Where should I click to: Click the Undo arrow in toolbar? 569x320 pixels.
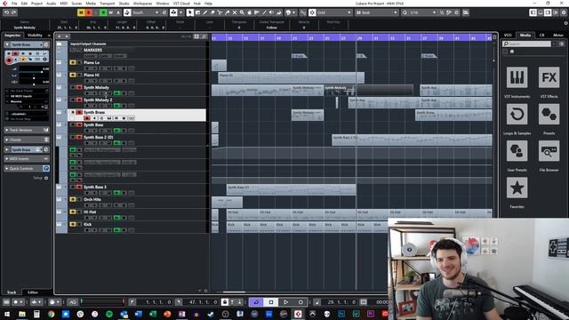coord(6,12)
